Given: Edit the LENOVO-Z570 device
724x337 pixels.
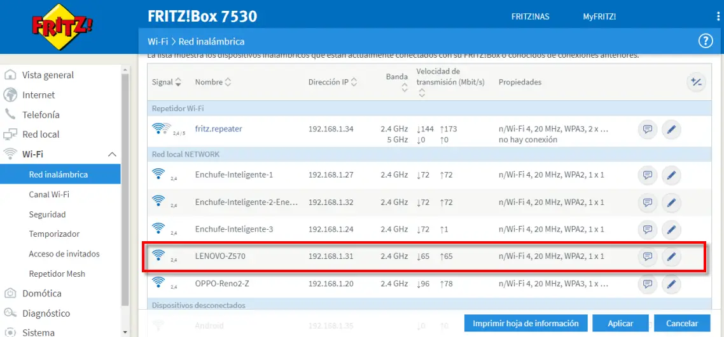Looking at the screenshot, I should click(x=671, y=256).
